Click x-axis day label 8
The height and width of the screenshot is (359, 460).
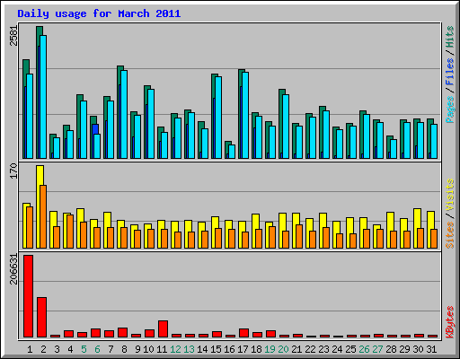[124, 349]
